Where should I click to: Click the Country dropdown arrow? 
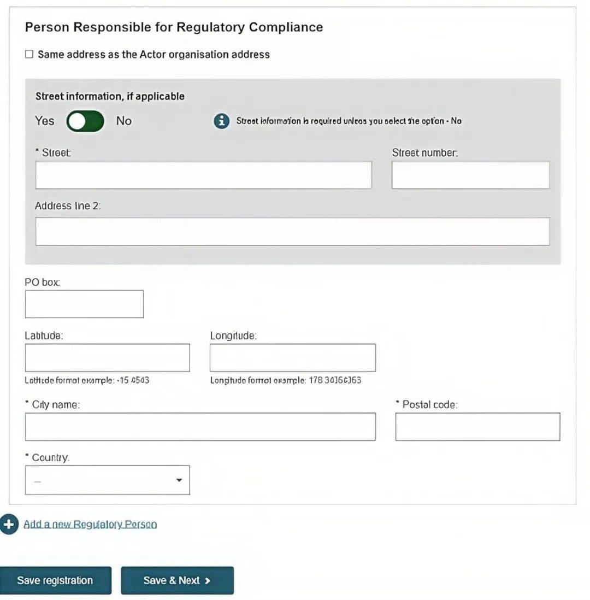tap(179, 480)
